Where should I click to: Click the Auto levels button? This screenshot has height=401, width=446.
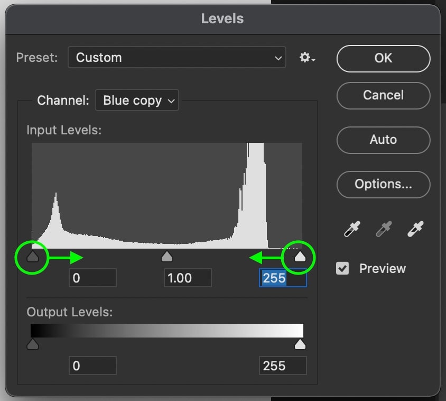pyautogui.click(x=383, y=140)
